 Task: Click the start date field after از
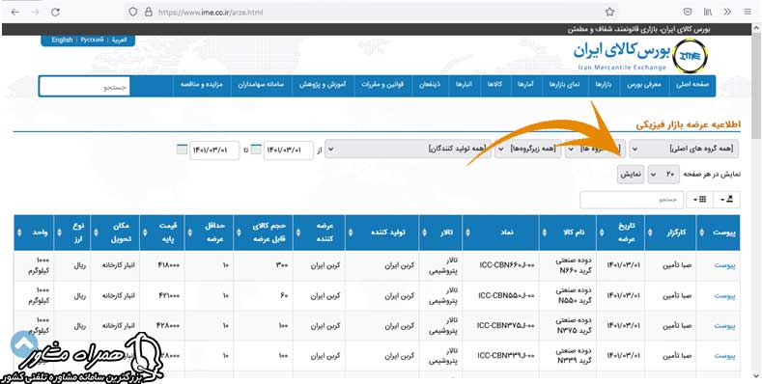click(288, 150)
